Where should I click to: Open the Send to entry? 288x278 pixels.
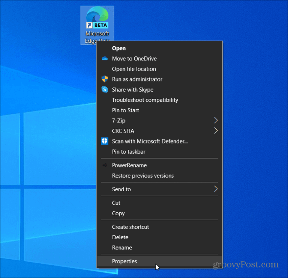point(159,189)
